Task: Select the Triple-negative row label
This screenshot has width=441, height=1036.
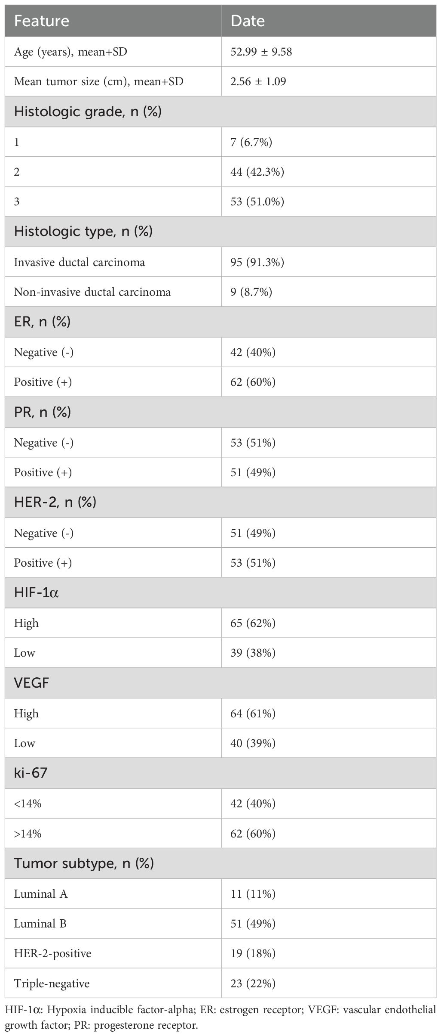Action: (x=52, y=983)
